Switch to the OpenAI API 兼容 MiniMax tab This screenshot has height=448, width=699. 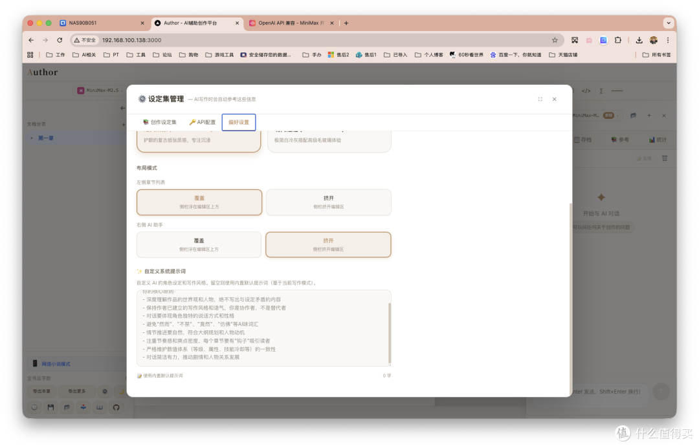pos(291,23)
